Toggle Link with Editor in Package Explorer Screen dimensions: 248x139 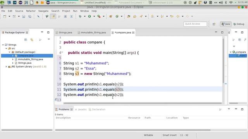coord(32,40)
